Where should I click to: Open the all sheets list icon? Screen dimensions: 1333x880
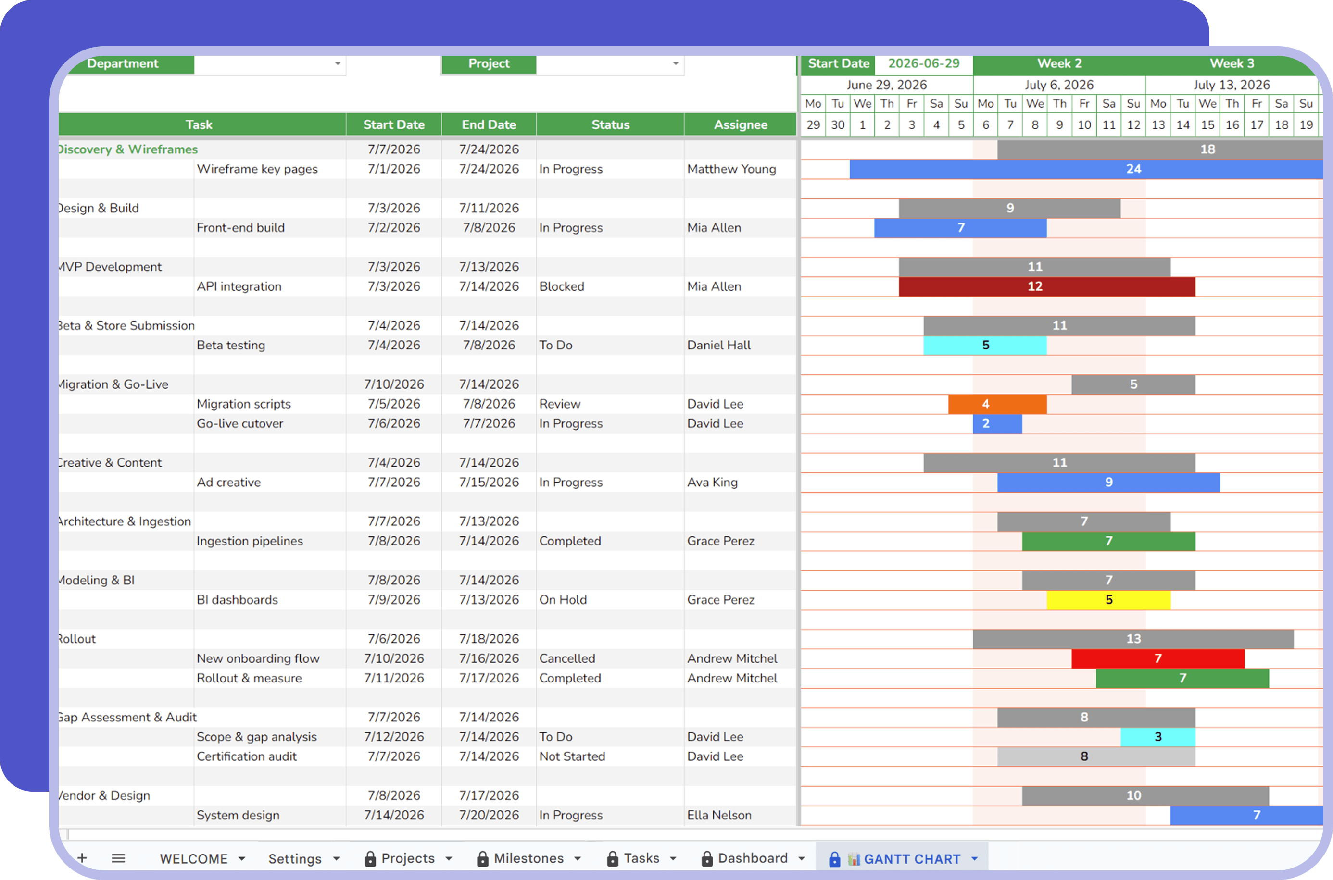(118, 858)
